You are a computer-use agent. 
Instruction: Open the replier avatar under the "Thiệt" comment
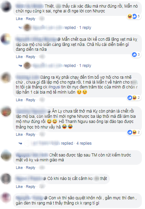coord(27,28)
